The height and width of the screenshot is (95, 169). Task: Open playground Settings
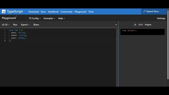(x=161, y=18)
